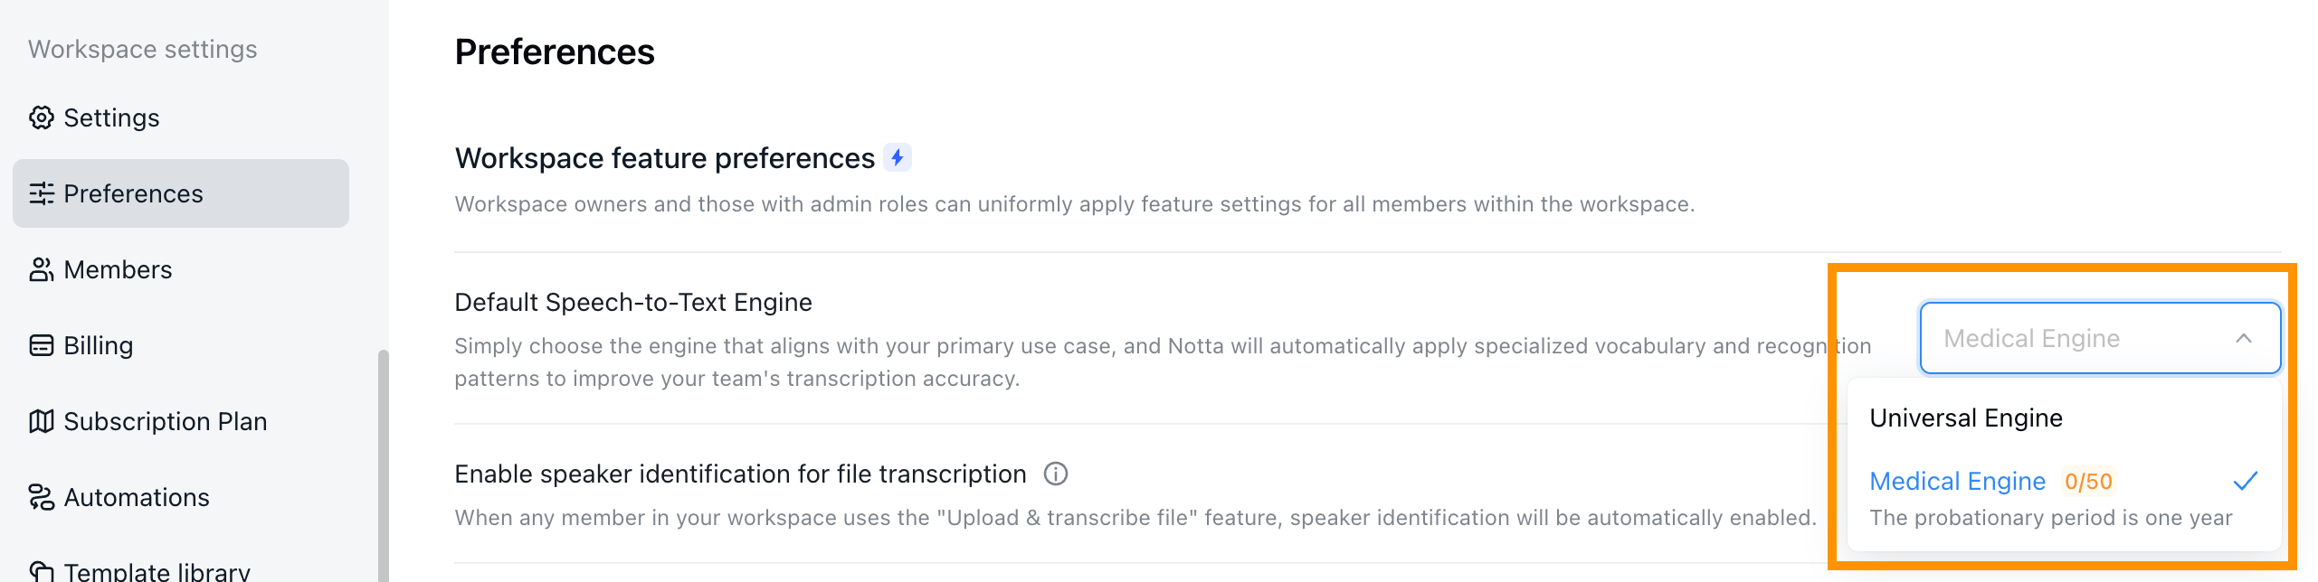Click the Settings gear icon in sidebar
Viewport: 2318px width, 582px height.
coord(41,117)
